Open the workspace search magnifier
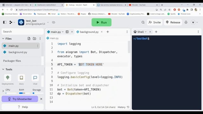 click(143, 22)
